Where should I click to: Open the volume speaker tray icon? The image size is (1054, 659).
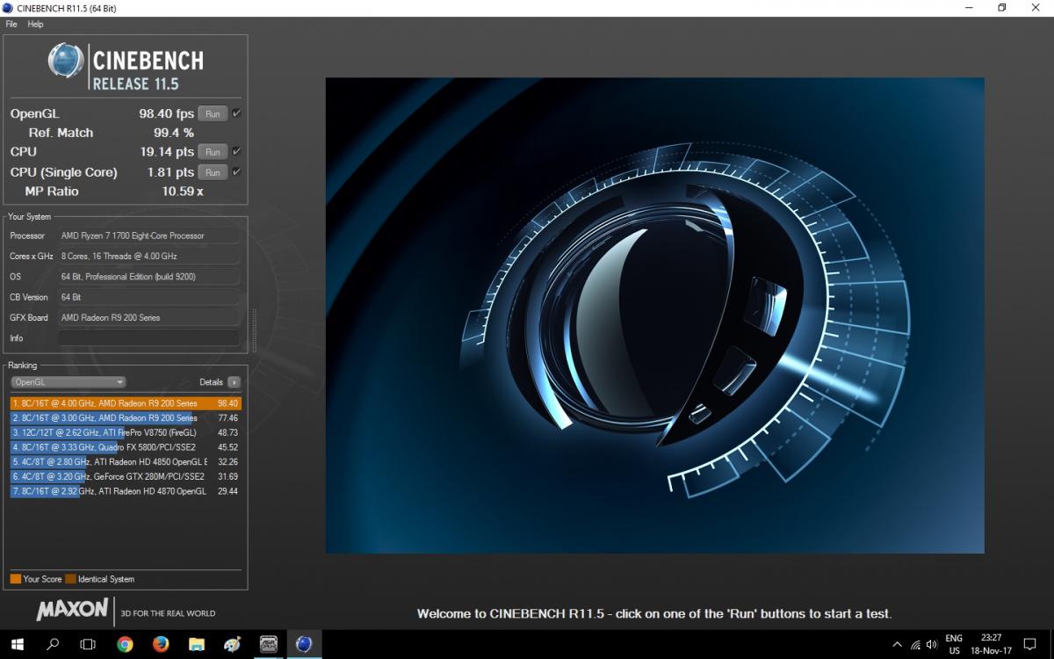coord(934,645)
